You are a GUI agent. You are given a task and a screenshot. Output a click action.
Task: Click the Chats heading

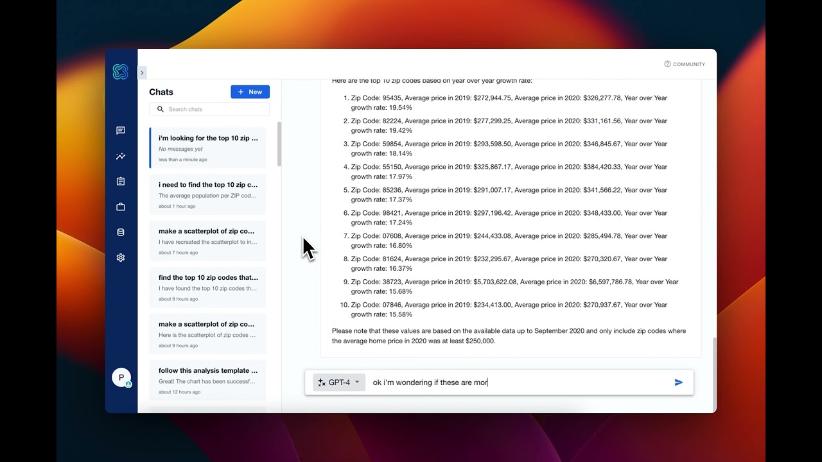(161, 92)
